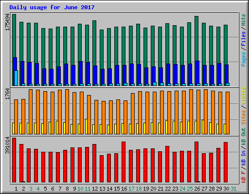Click day label 1 on the axis
The height and width of the screenshot is (194, 249).
click(16, 189)
